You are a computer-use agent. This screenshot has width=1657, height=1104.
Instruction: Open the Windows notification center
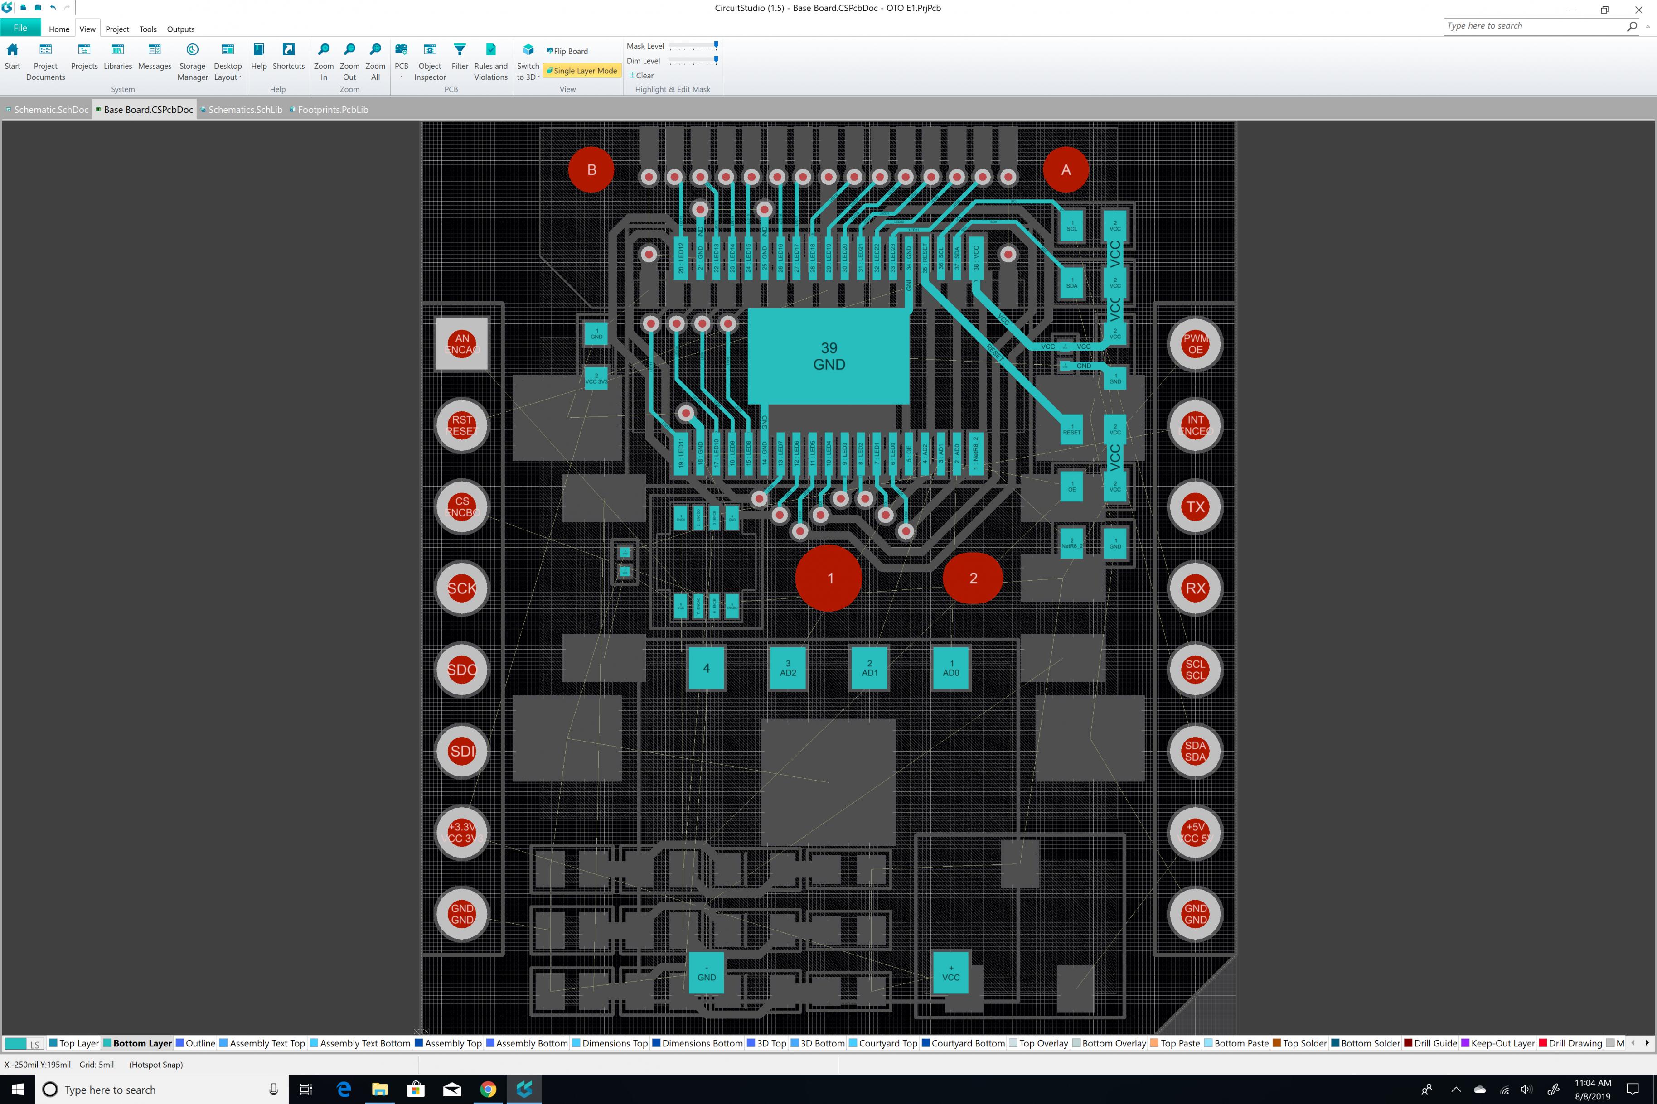coord(1633,1089)
